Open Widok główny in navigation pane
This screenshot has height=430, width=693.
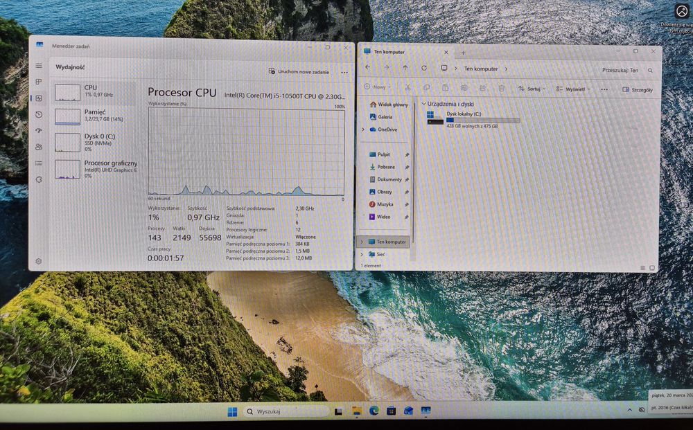(389, 105)
